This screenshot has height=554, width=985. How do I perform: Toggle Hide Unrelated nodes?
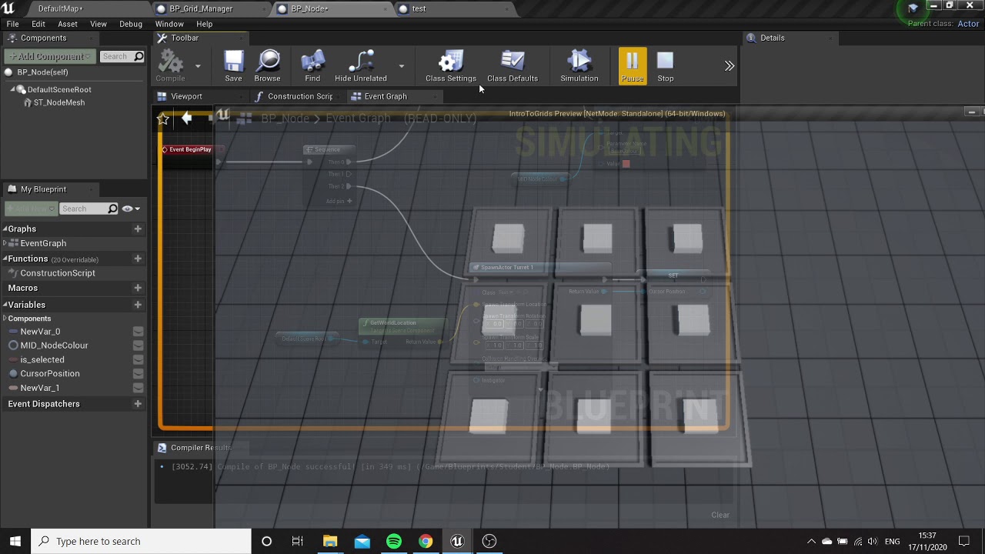361,66
